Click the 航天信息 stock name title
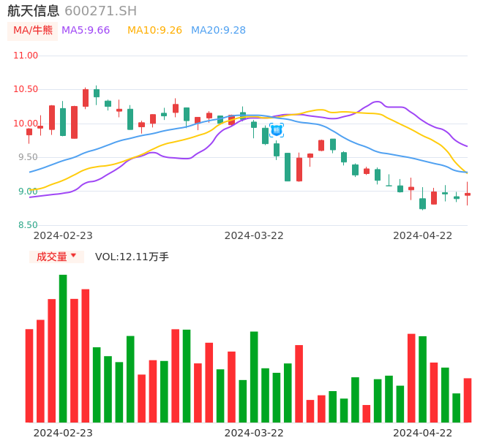Screen dimensions: 502x443 (x=34, y=11)
